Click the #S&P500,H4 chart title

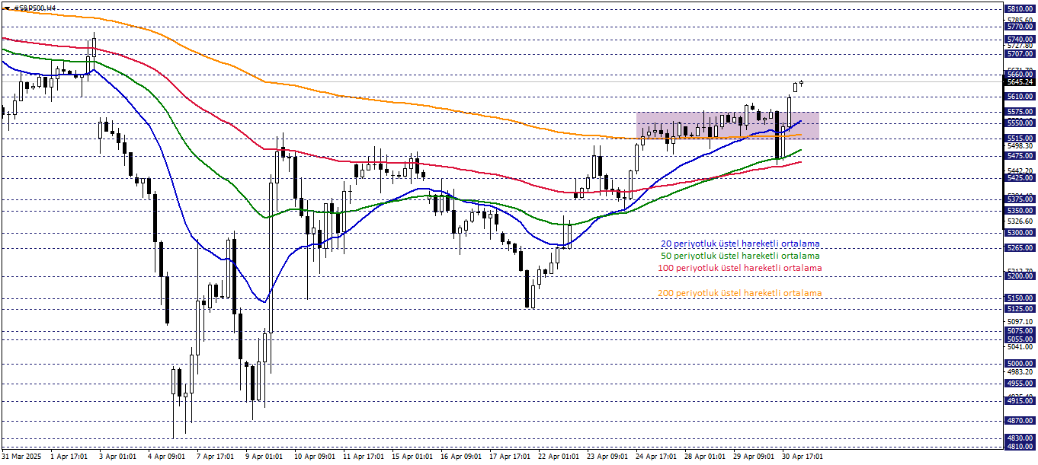click(34, 8)
